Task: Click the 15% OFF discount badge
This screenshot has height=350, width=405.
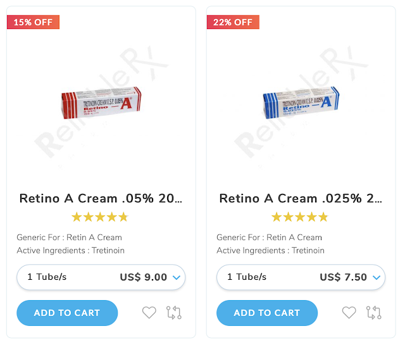Action: pos(33,22)
